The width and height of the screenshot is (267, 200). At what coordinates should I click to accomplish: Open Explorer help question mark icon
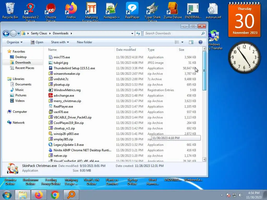(201, 42)
